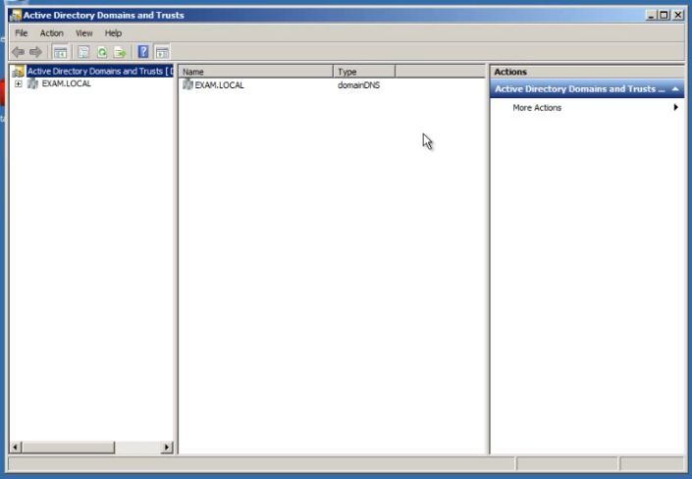Open the More Actions submenu arrow
Image resolution: width=692 pixels, height=479 pixels.
pos(675,107)
